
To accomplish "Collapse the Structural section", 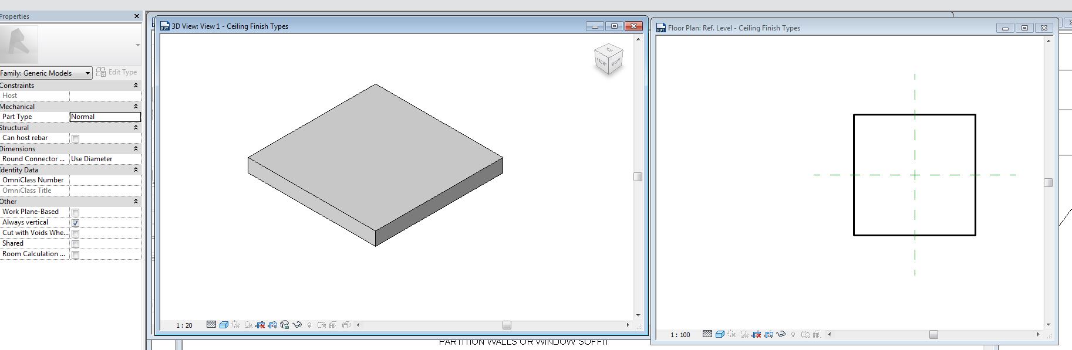I will pos(136,128).
